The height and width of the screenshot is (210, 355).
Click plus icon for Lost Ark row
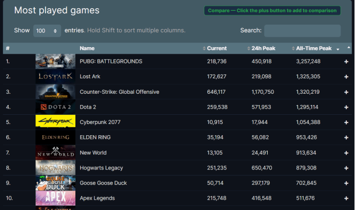point(346,77)
